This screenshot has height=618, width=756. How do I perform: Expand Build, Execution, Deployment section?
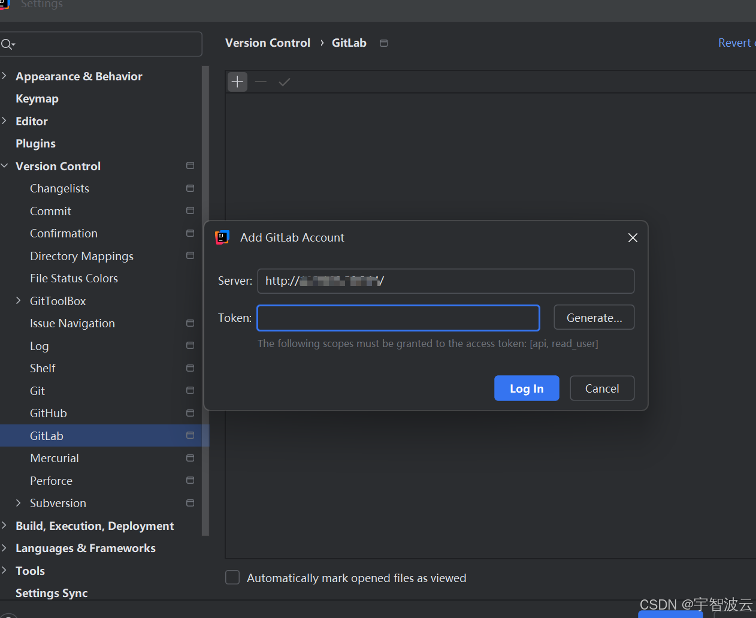4,525
